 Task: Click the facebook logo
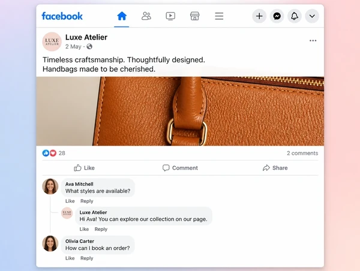[x=62, y=16]
